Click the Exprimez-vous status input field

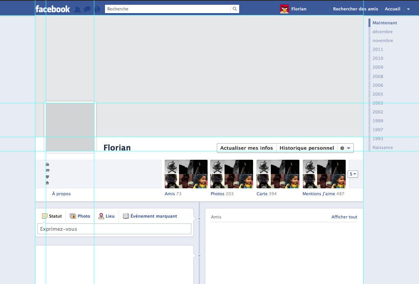click(x=114, y=229)
